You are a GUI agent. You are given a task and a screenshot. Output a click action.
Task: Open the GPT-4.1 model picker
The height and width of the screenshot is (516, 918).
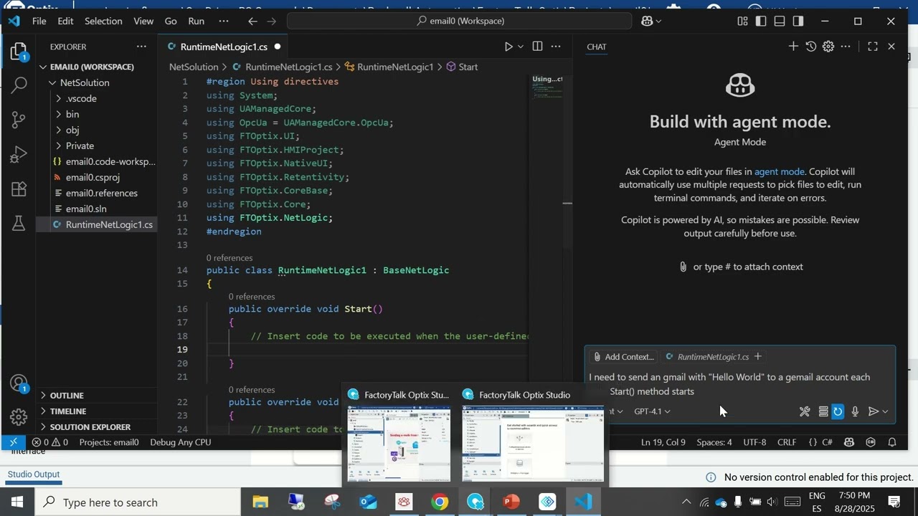(652, 411)
